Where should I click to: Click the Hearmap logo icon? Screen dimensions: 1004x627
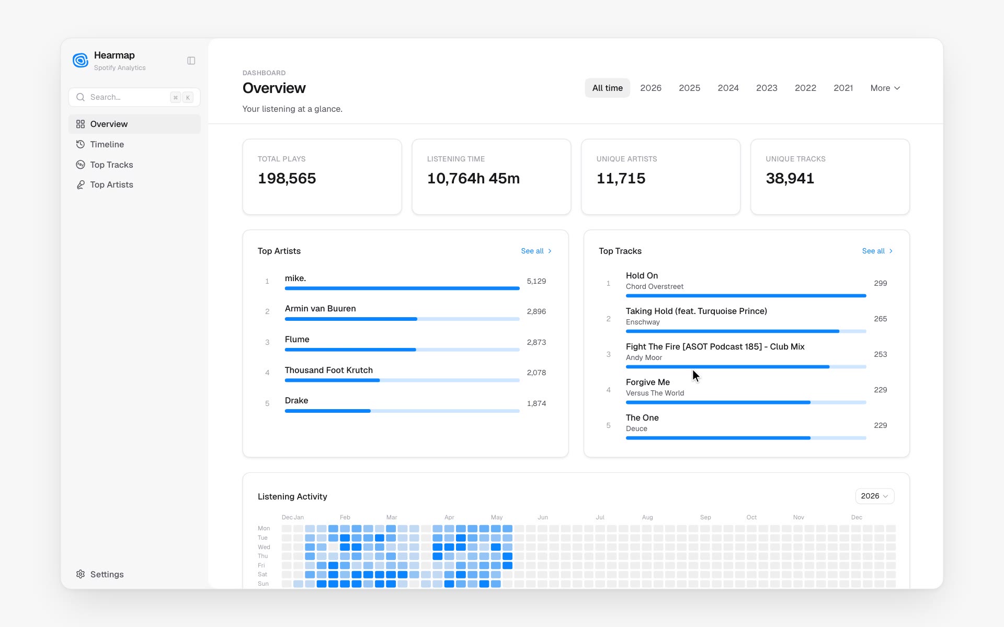tap(81, 61)
